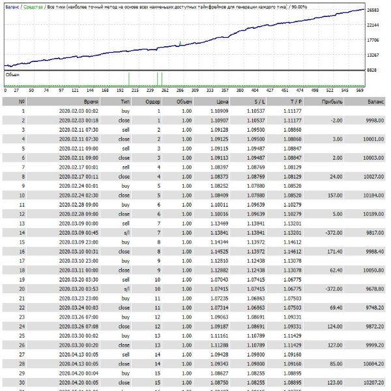Click the 8828 axis value on chart
Screen dimensions: 391x391
(371, 70)
